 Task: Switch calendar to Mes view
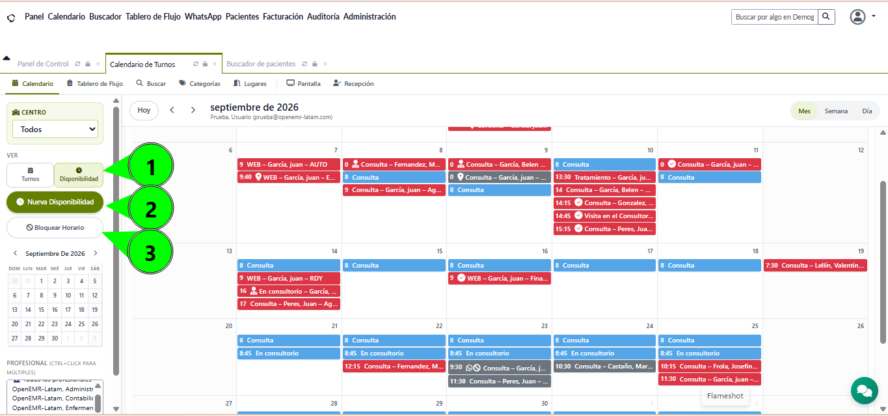point(805,111)
